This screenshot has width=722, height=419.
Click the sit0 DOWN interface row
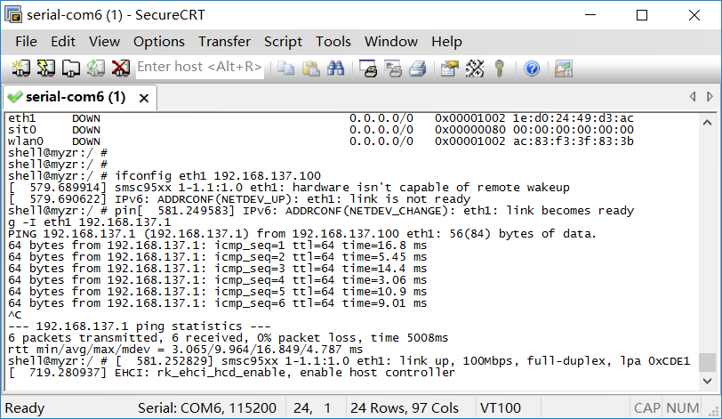(320, 130)
